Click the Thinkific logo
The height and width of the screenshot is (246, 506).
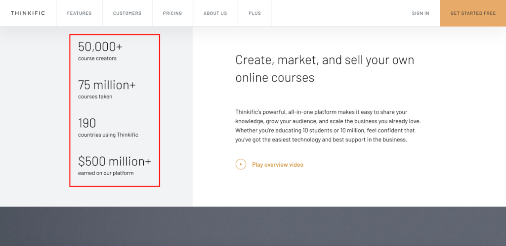pyautogui.click(x=28, y=13)
